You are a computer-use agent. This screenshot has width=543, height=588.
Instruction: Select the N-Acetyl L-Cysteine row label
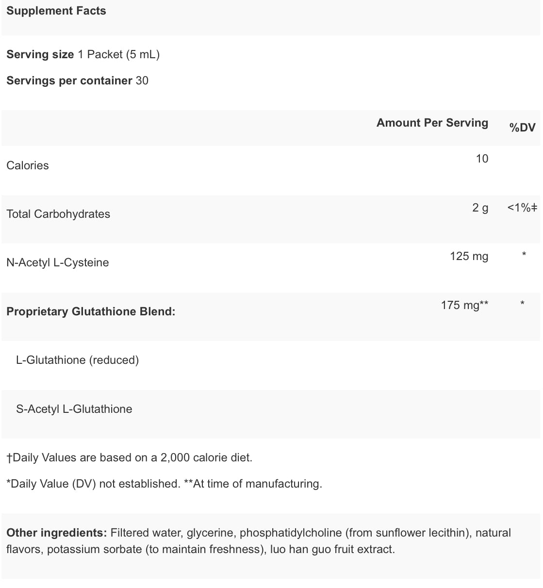[x=58, y=262]
